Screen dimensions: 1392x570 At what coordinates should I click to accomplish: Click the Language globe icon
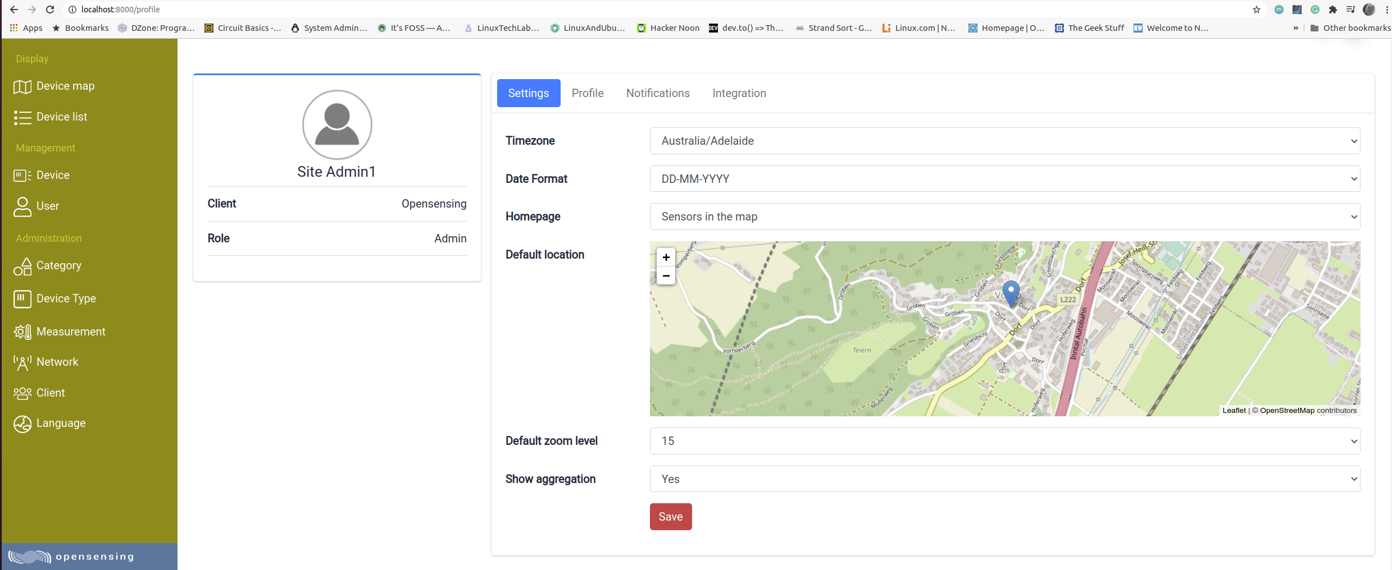click(22, 424)
